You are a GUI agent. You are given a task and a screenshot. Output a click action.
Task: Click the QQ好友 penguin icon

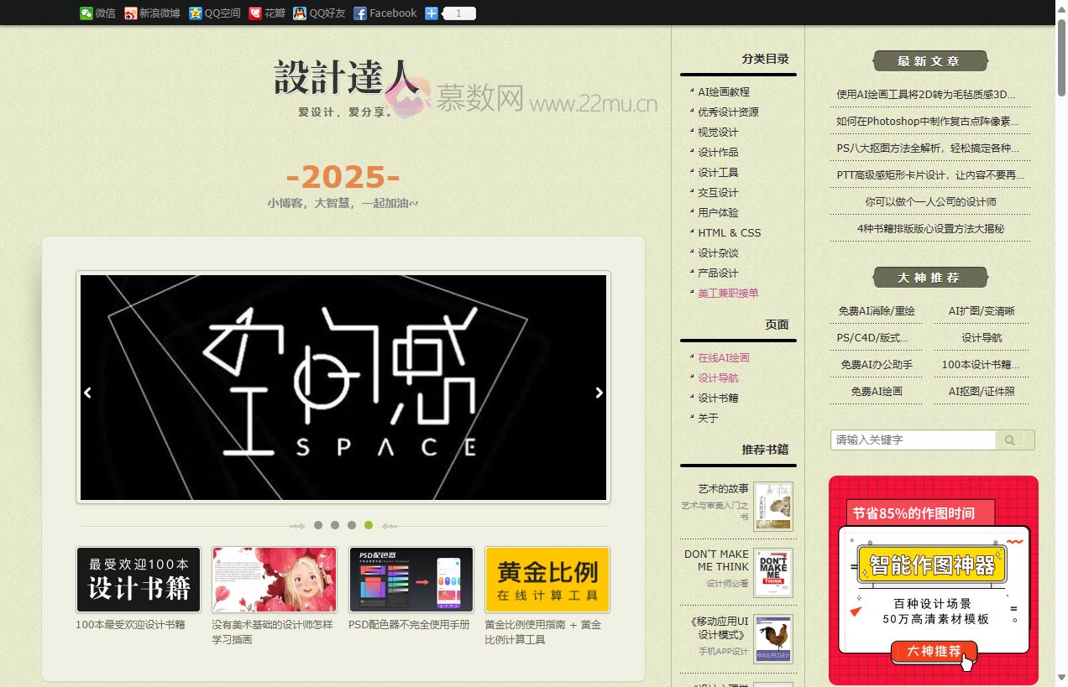click(x=300, y=13)
